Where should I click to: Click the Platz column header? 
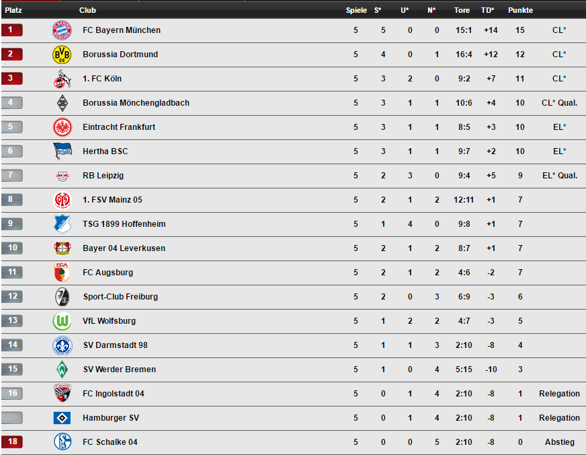[13, 10]
